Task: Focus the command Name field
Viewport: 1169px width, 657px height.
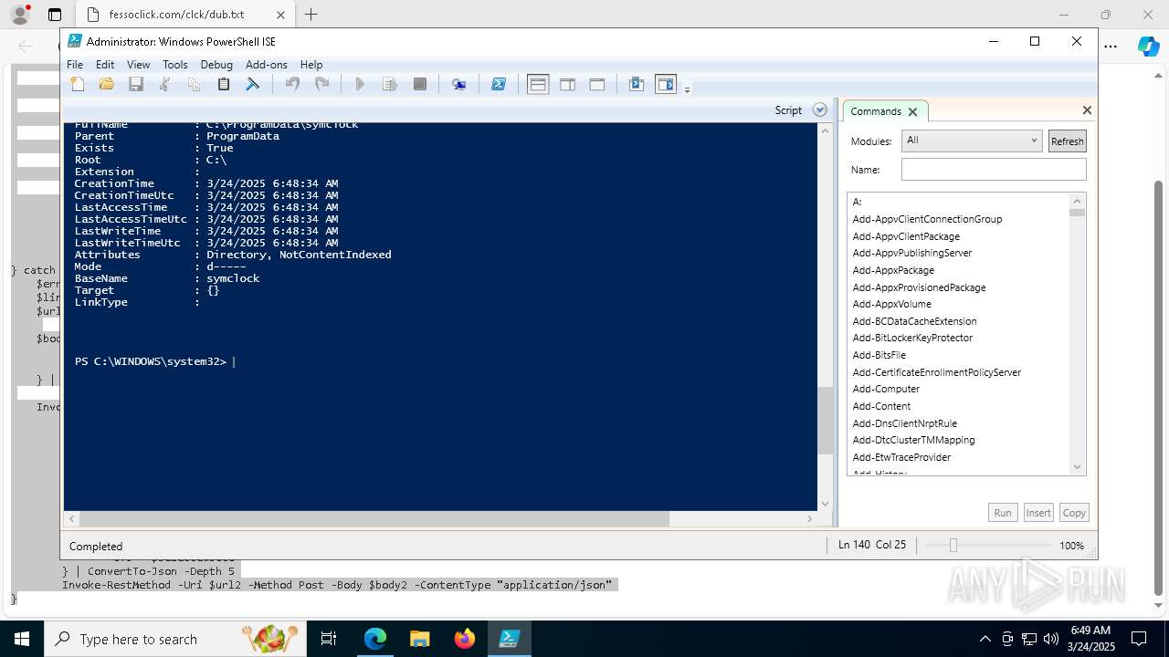Action: tap(994, 170)
